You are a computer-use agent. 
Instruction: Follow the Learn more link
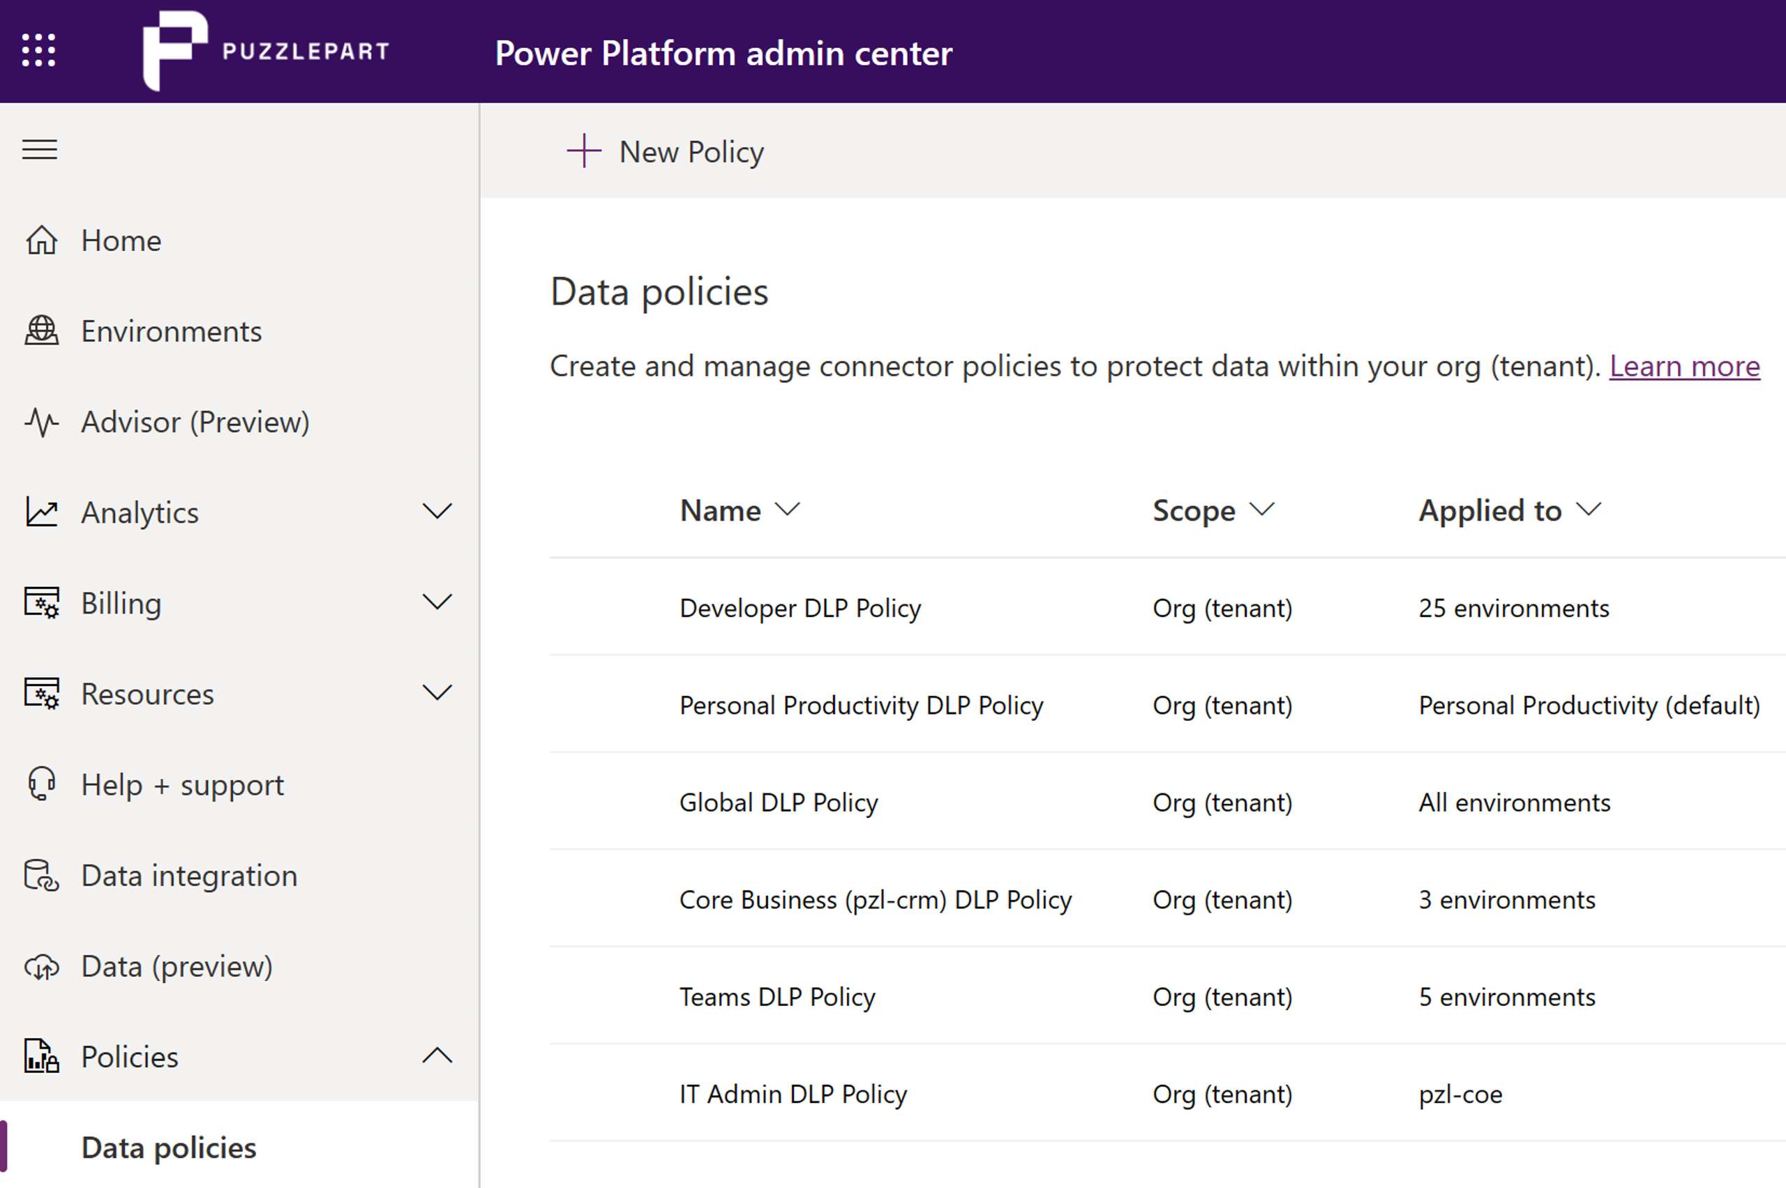(x=1683, y=367)
